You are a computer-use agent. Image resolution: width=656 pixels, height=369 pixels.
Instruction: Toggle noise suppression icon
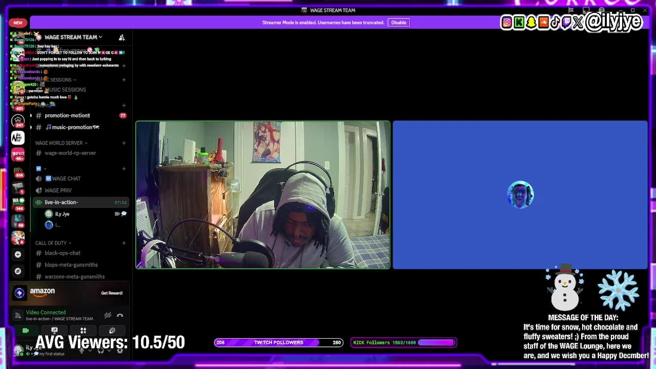click(x=108, y=315)
